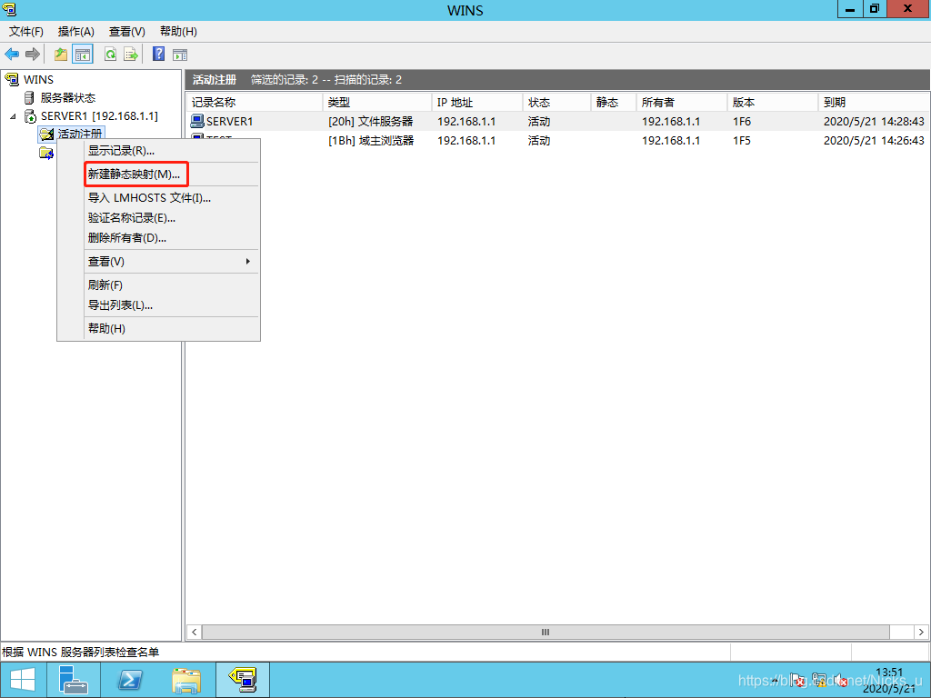The width and height of the screenshot is (931, 698).
Task: Open the 查看(V) menu in the menu bar
Action: tap(127, 32)
